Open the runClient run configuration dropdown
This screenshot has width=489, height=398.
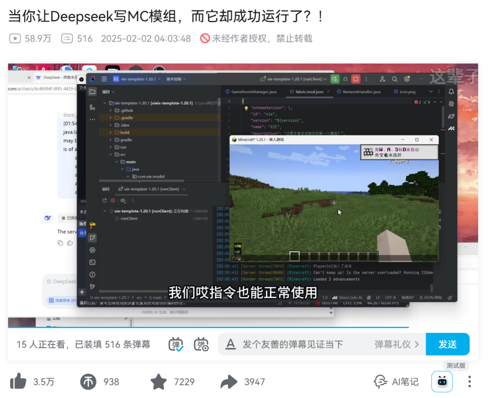[293, 79]
